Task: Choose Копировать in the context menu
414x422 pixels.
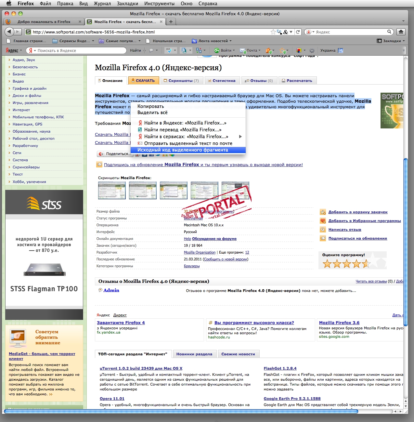Action: pos(188,106)
